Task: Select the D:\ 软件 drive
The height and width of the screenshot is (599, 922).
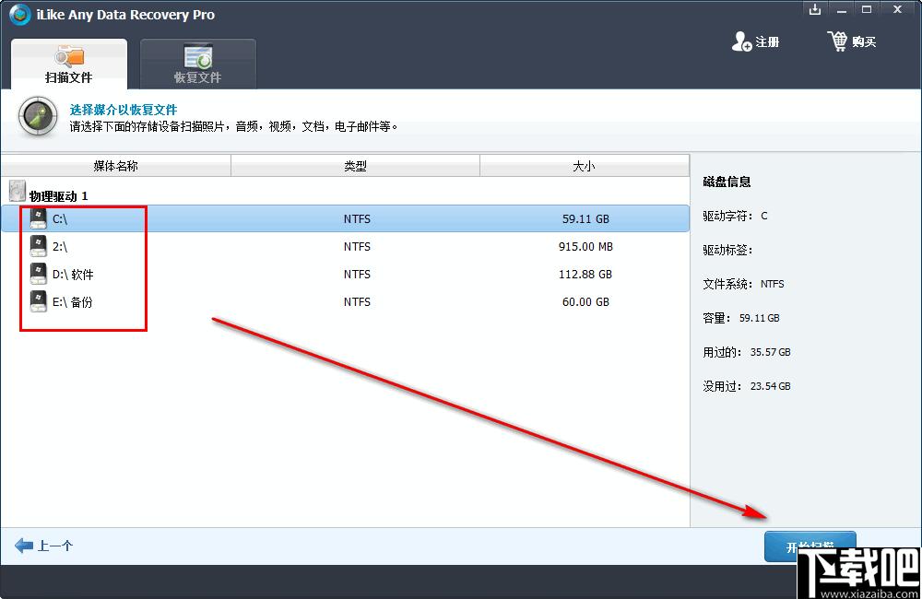Action: pyautogui.click(x=345, y=274)
